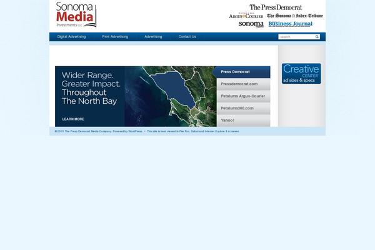Open the Petaluma Argus-Courier logo
Screen dimensions: 375x250
point(246,16)
